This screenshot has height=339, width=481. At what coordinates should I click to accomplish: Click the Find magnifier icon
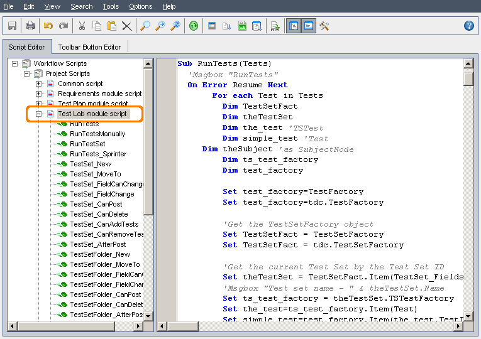click(145, 26)
